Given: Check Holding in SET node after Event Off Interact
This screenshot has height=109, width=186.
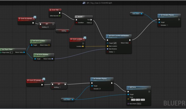Looking at the screenshot, I should (60, 87).
